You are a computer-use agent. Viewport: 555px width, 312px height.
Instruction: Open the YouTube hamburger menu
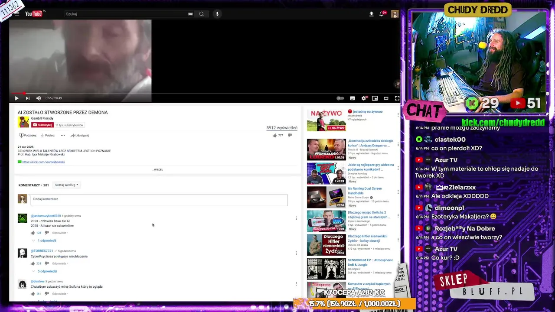click(17, 14)
